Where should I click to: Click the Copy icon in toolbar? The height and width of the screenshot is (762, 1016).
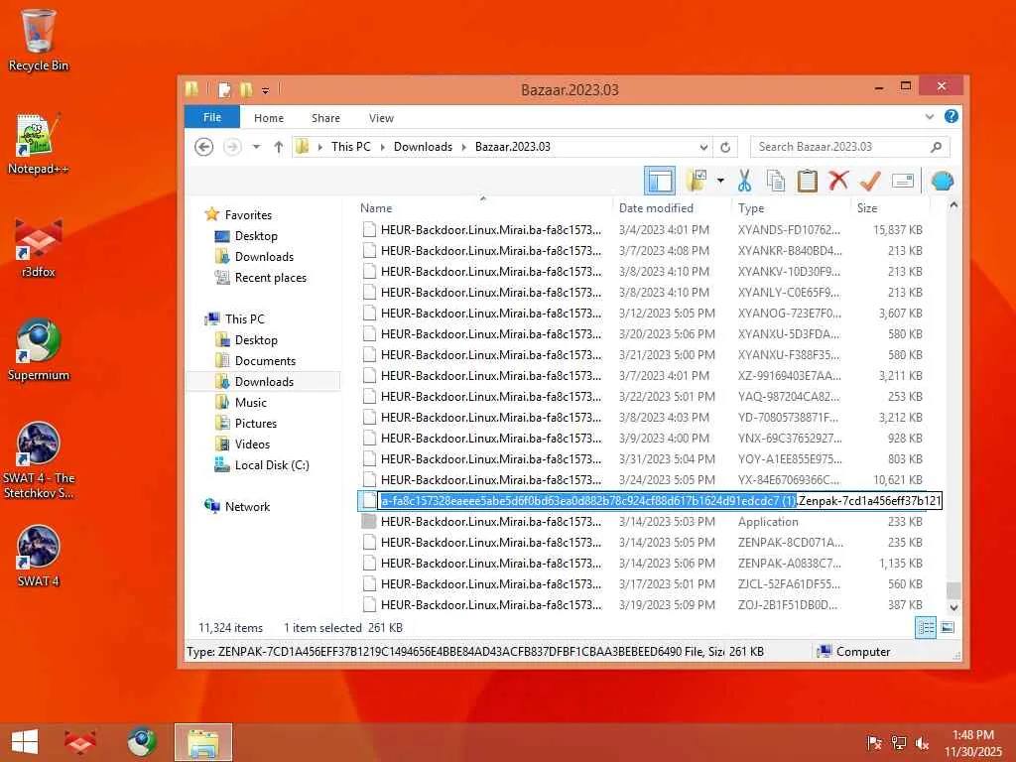776,181
